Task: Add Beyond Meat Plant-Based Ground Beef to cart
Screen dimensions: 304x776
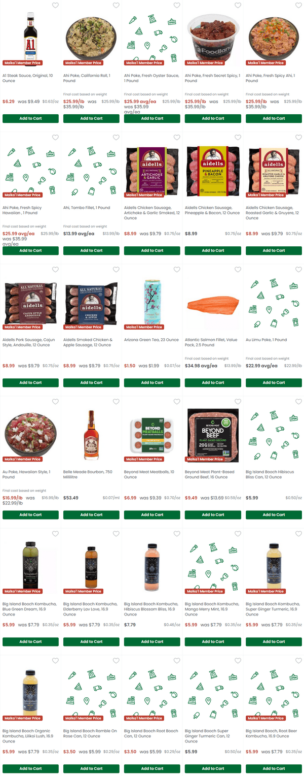Action: 213,514
